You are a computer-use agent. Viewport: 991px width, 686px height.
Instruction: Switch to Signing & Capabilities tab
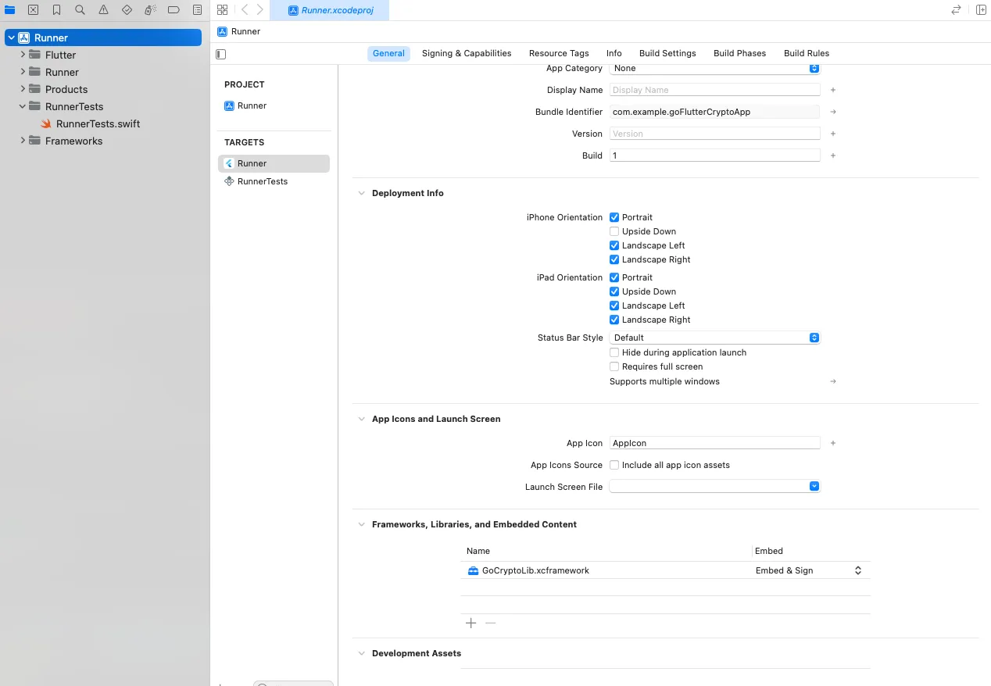(x=467, y=53)
